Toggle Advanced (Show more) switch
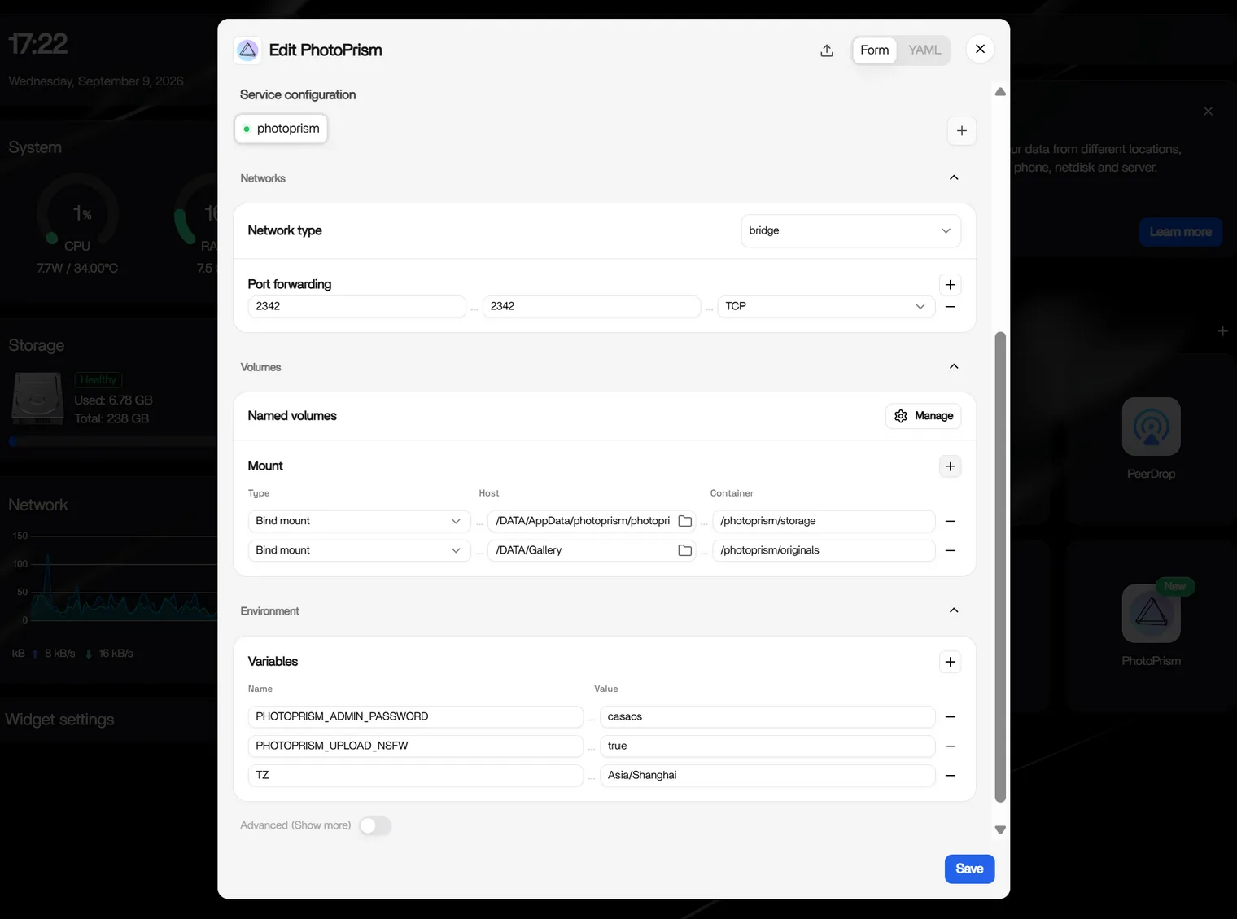 coord(375,826)
